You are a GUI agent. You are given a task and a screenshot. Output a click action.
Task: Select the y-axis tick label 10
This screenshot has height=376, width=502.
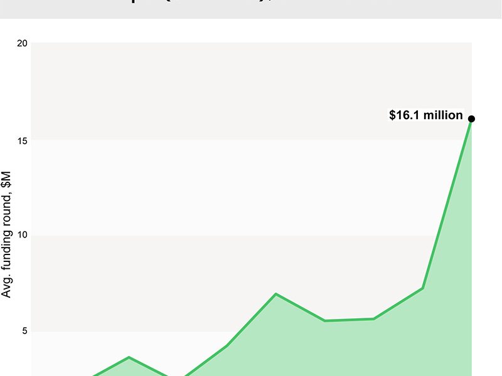click(x=22, y=235)
